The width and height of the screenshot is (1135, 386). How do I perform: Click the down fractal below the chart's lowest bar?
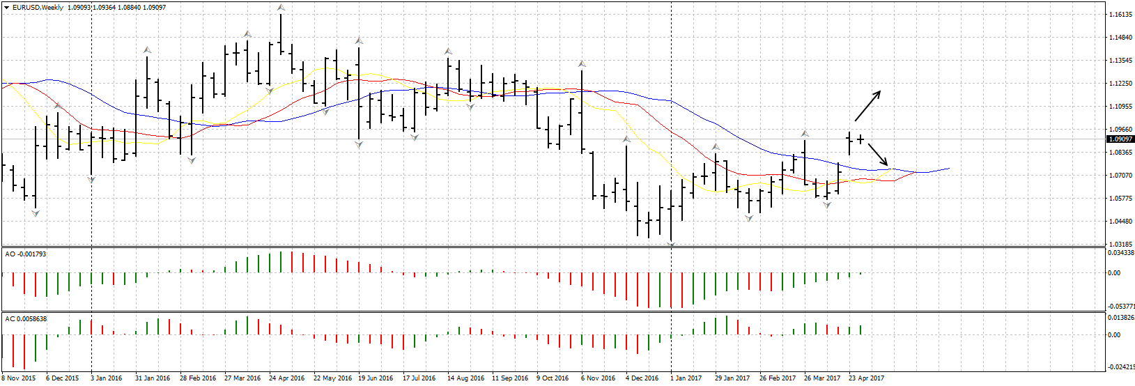coord(671,244)
